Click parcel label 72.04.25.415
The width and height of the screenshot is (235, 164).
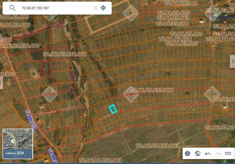[174, 13]
